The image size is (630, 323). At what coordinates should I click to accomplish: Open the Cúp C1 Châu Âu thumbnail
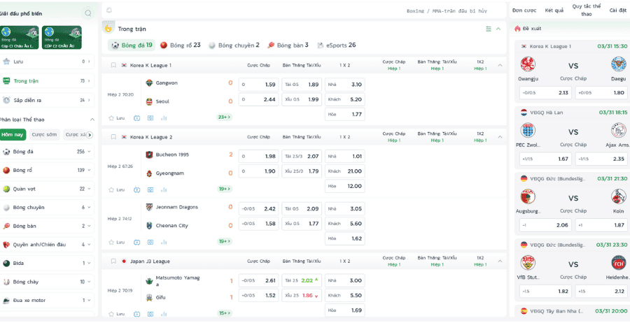pyautogui.click(x=20, y=37)
